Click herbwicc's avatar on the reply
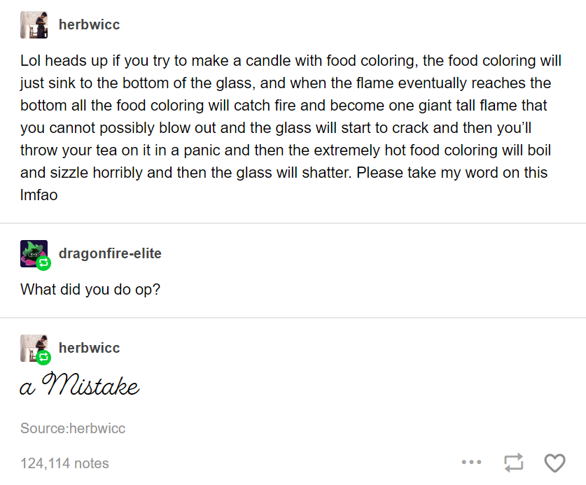This screenshot has height=485, width=586. [34, 348]
